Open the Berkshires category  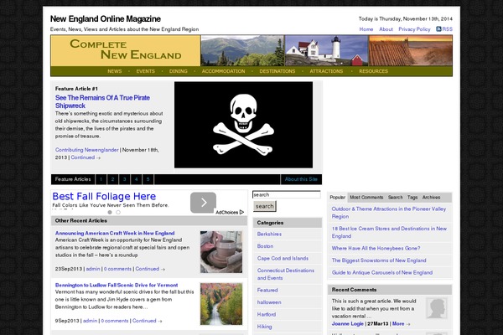tap(269, 234)
